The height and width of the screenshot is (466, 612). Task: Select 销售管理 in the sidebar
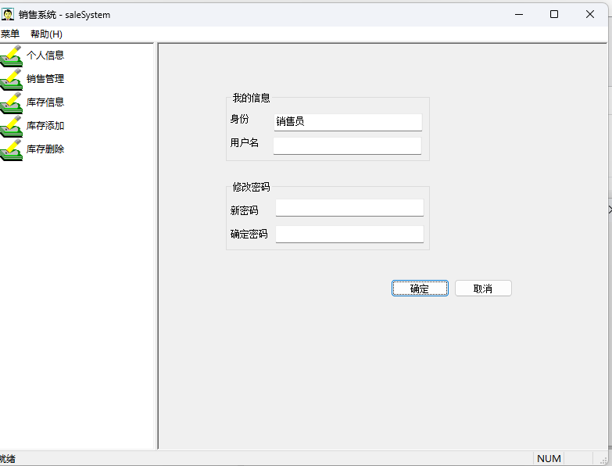(45, 79)
